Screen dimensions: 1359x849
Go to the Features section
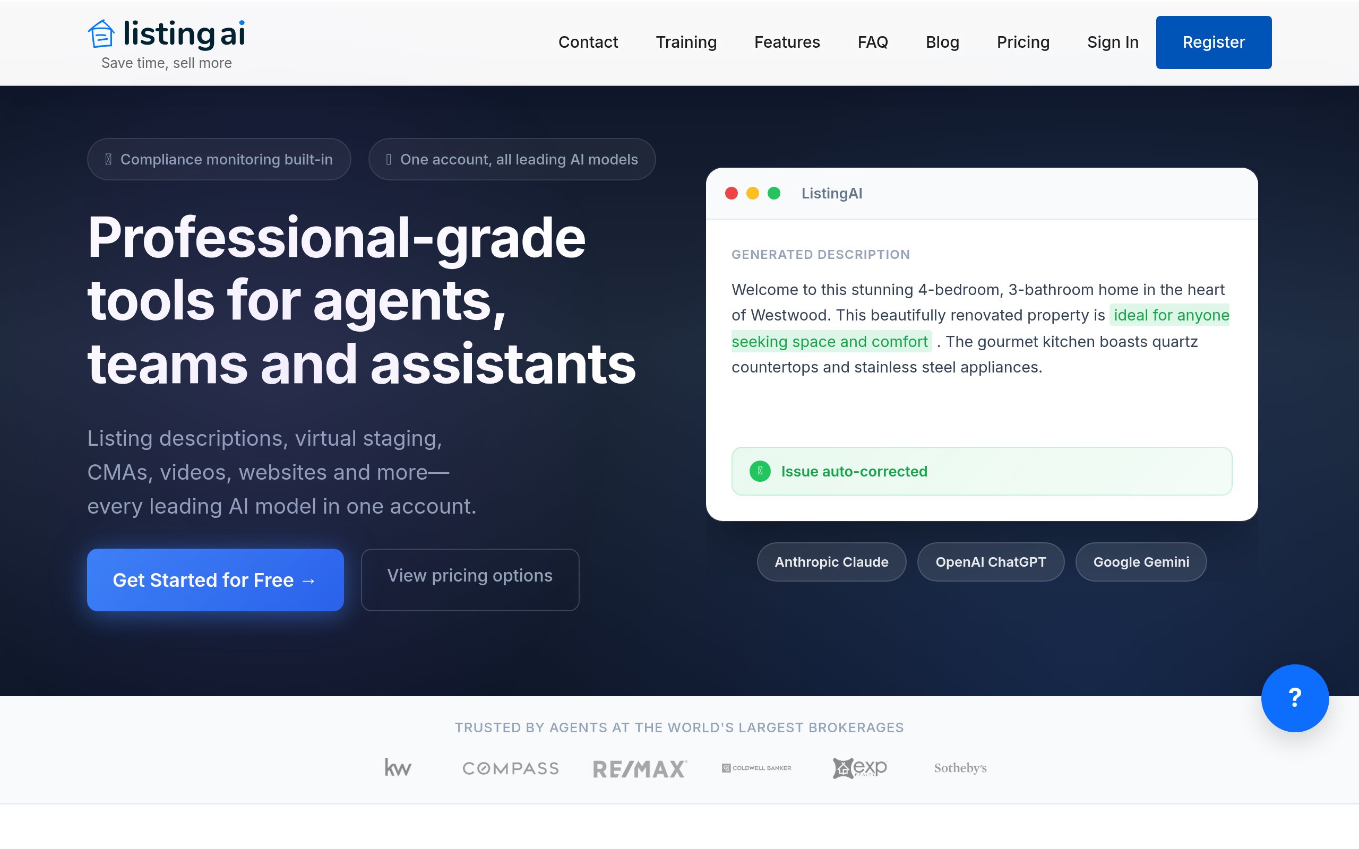[787, 42]
